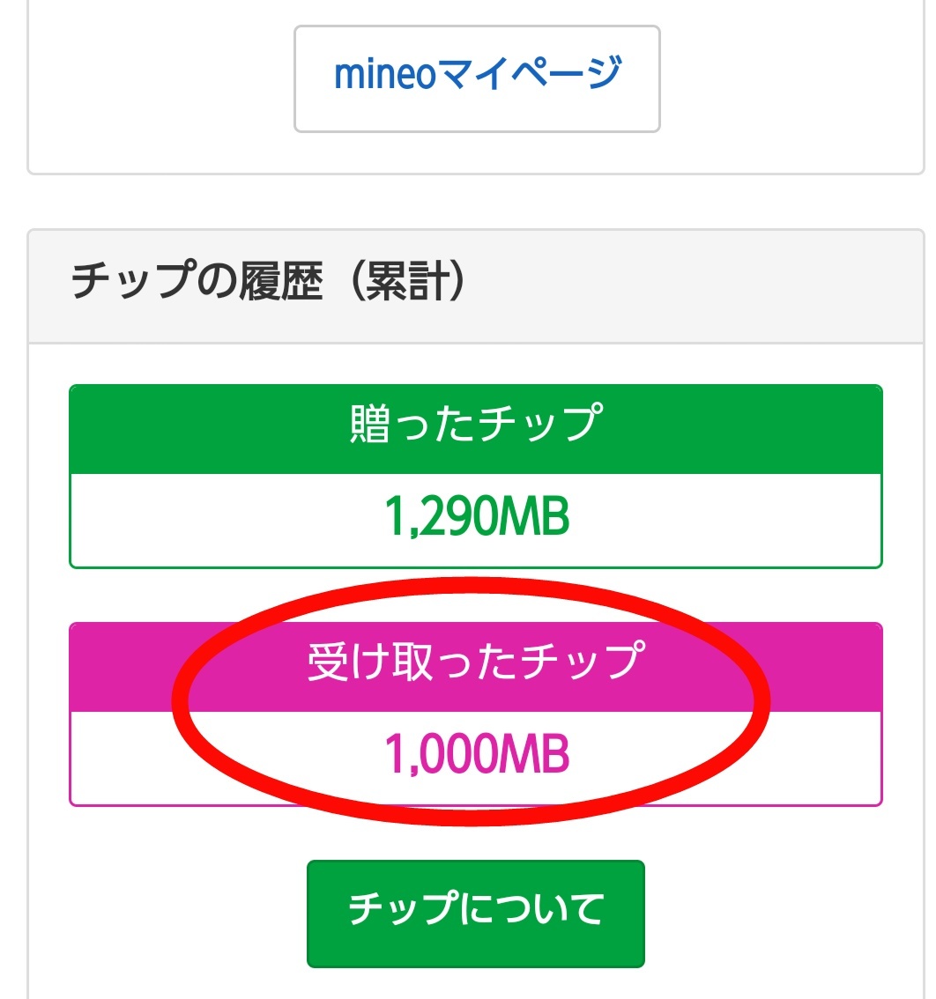Click the green チップについて button
The width and height of the screenshot is (936, 999).
click(476, 914)
